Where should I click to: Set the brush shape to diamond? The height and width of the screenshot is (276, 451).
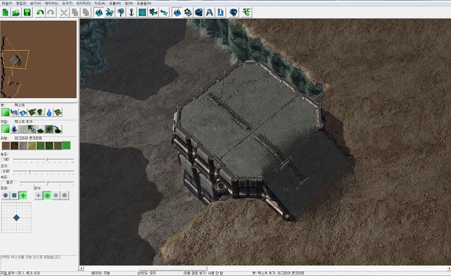click(x=23, y=196)
